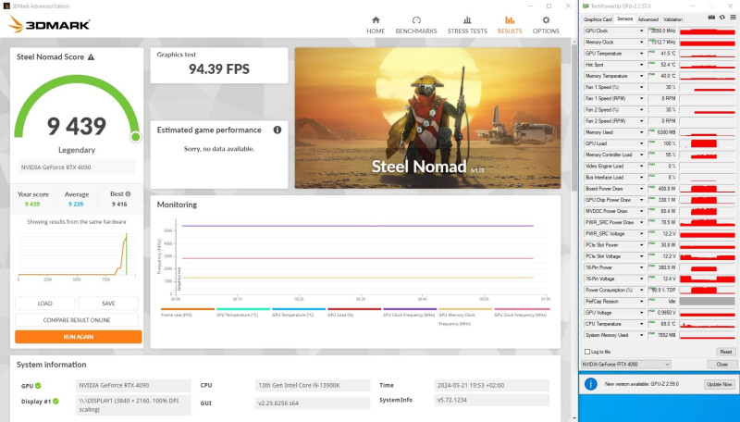Click the 3DMark title bar app icon
Image resolution: width=740 pixels, height=422 pixels.
(x=6, y=6)
